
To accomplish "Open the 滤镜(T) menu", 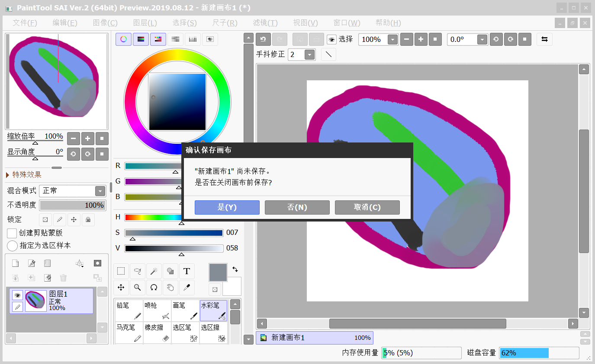I will pos(265,23).
